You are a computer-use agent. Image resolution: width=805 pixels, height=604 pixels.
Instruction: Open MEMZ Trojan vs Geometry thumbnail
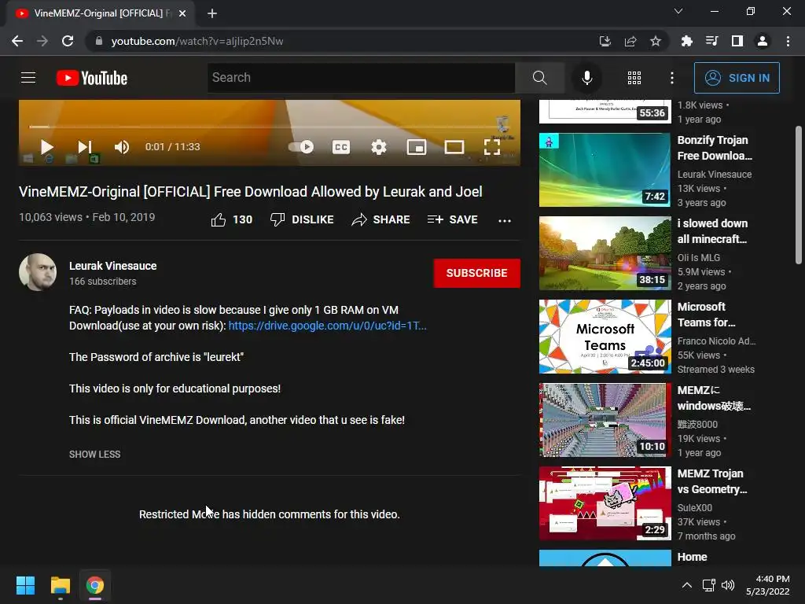click(605, 503)
